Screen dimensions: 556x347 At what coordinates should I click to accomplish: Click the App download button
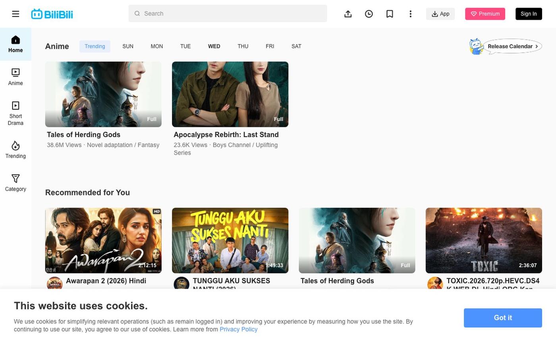[440, 14]
